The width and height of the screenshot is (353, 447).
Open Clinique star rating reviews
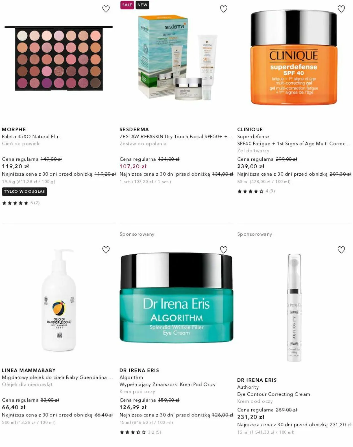coord(256,191)
